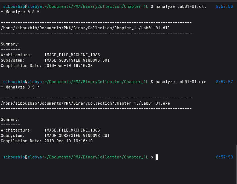Image resolution: width=237 pixels, height=184 pixels.
Task: Click the 8:57:56 timestamp
Action: click(x=224, y=6)
